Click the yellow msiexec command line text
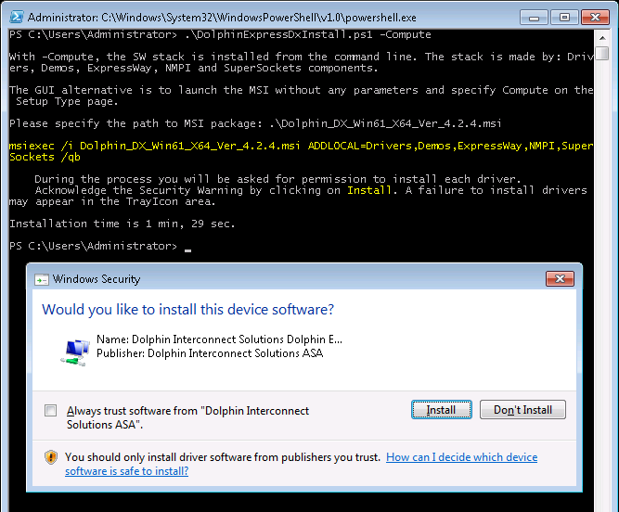 (301, 151)
